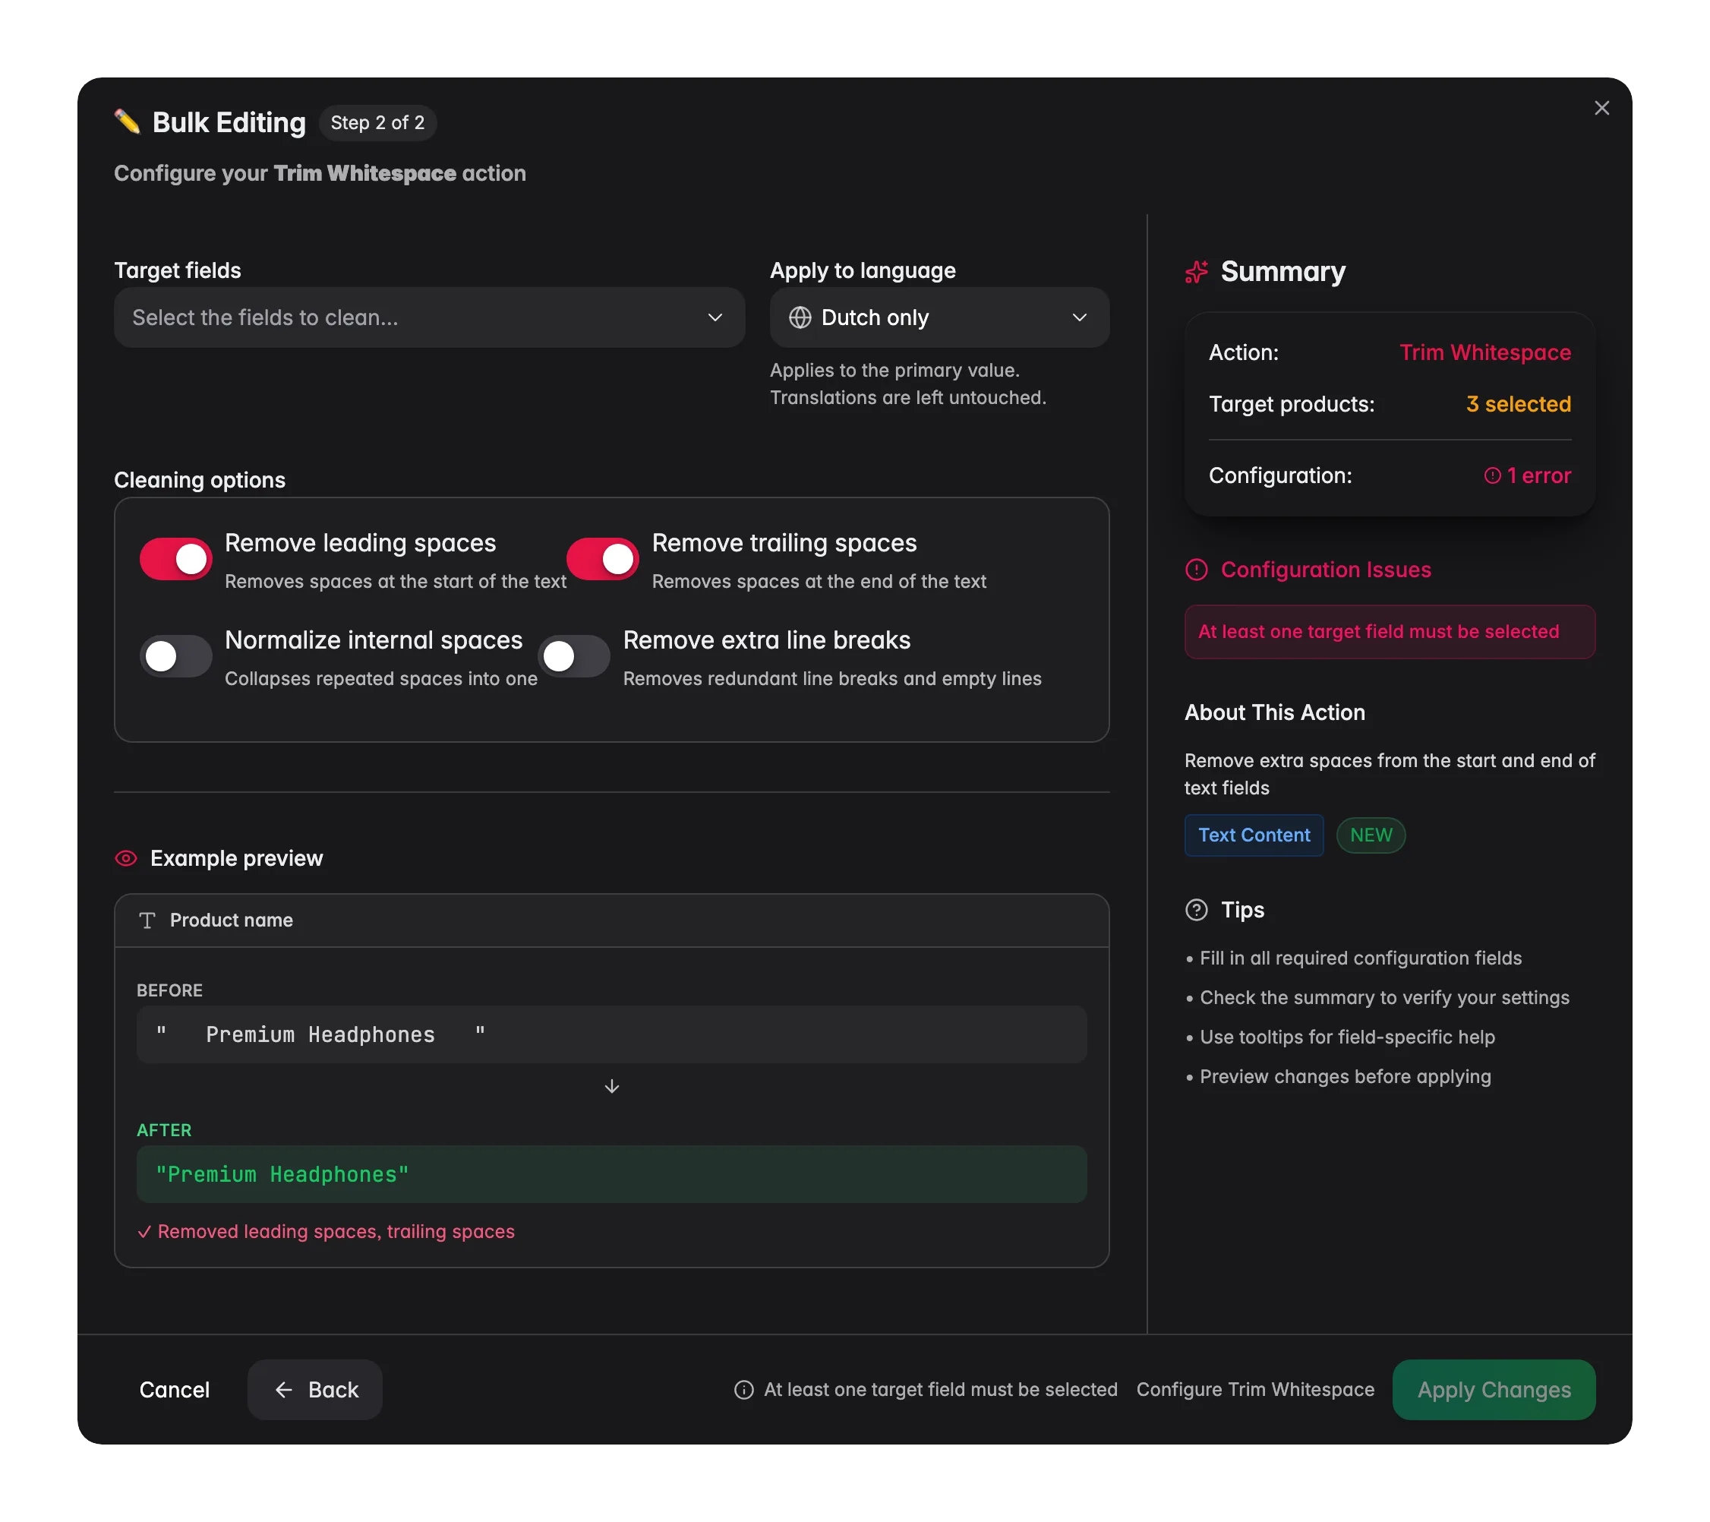This screenshot has height=1522, width=1710.
Task: Click the Product name preview header
Action: click(611, 920)
